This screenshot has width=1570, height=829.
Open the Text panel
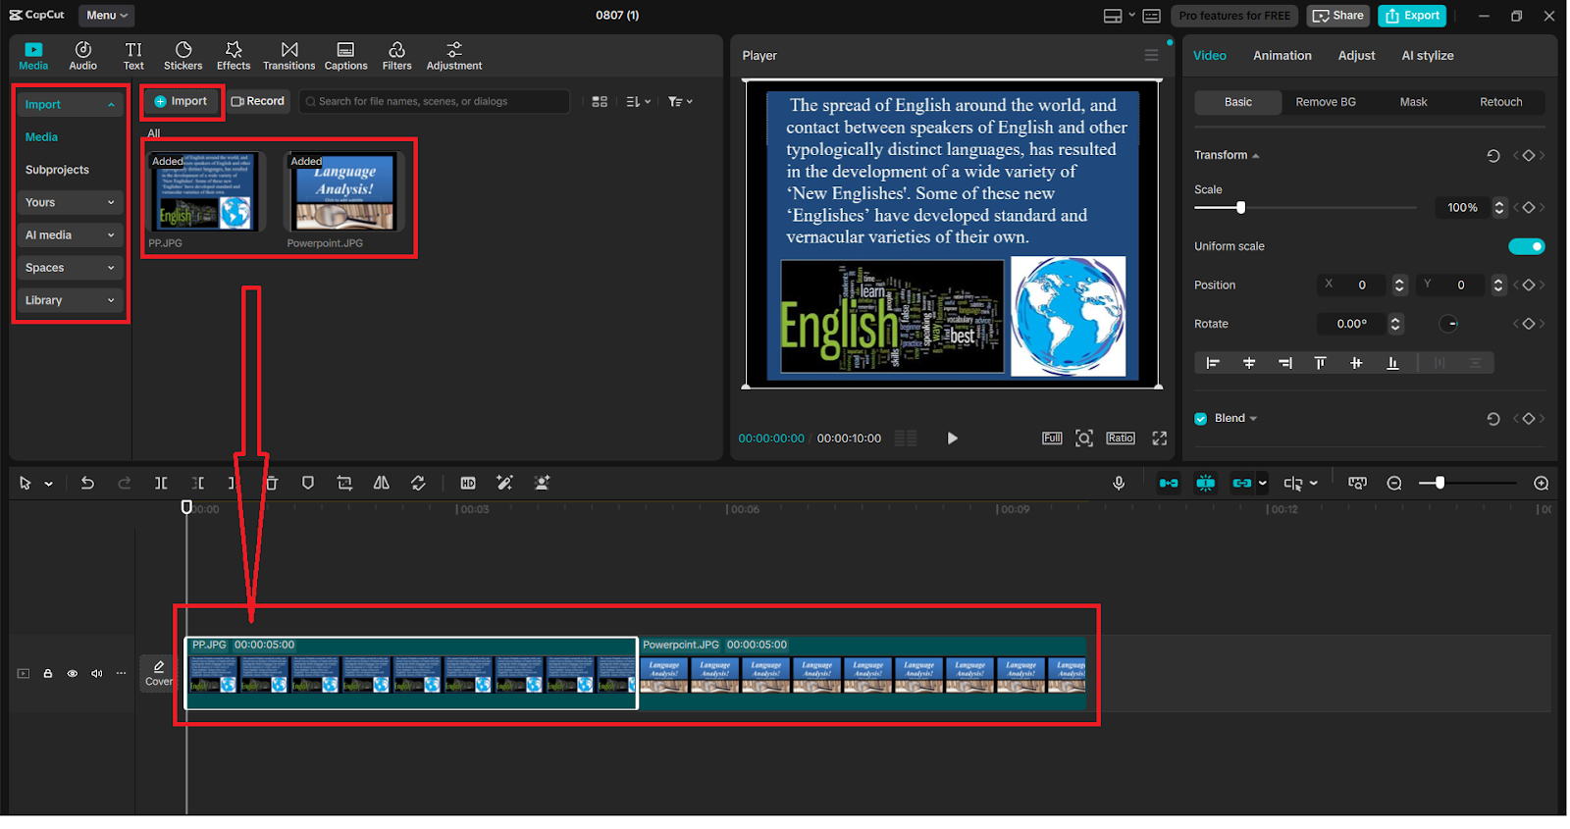(x=133, y=56)
